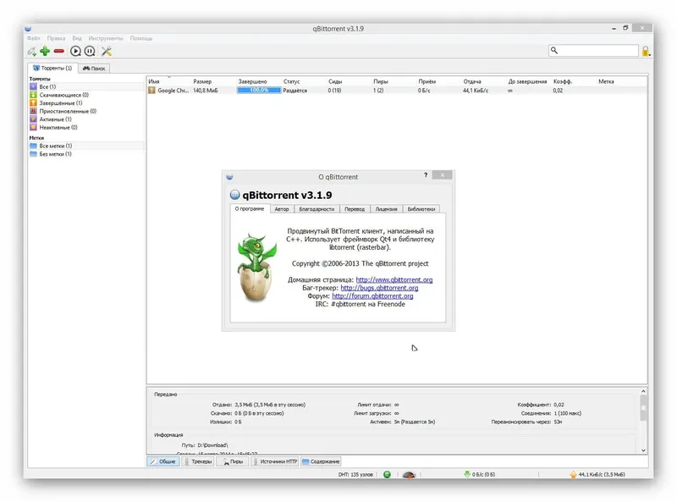This screenshot has height=502, width=677.
Task: Open the http://forum.qbittorrent.org link
Action: point(372,296)
